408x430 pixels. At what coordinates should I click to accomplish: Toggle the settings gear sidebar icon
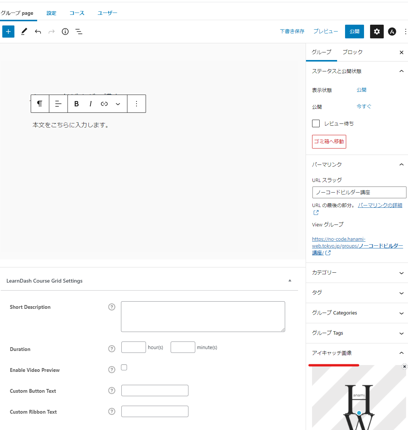pos(377,32)
